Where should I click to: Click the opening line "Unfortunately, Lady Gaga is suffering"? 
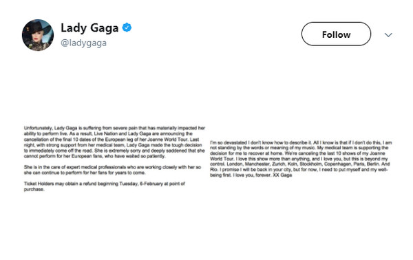[x=63, y=128]
